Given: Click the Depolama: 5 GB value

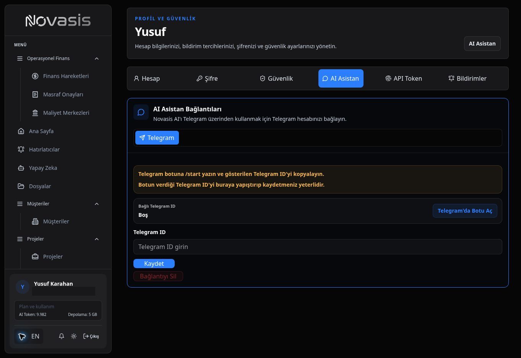Looking at the screenshot, I should click(x=83, y=314).
